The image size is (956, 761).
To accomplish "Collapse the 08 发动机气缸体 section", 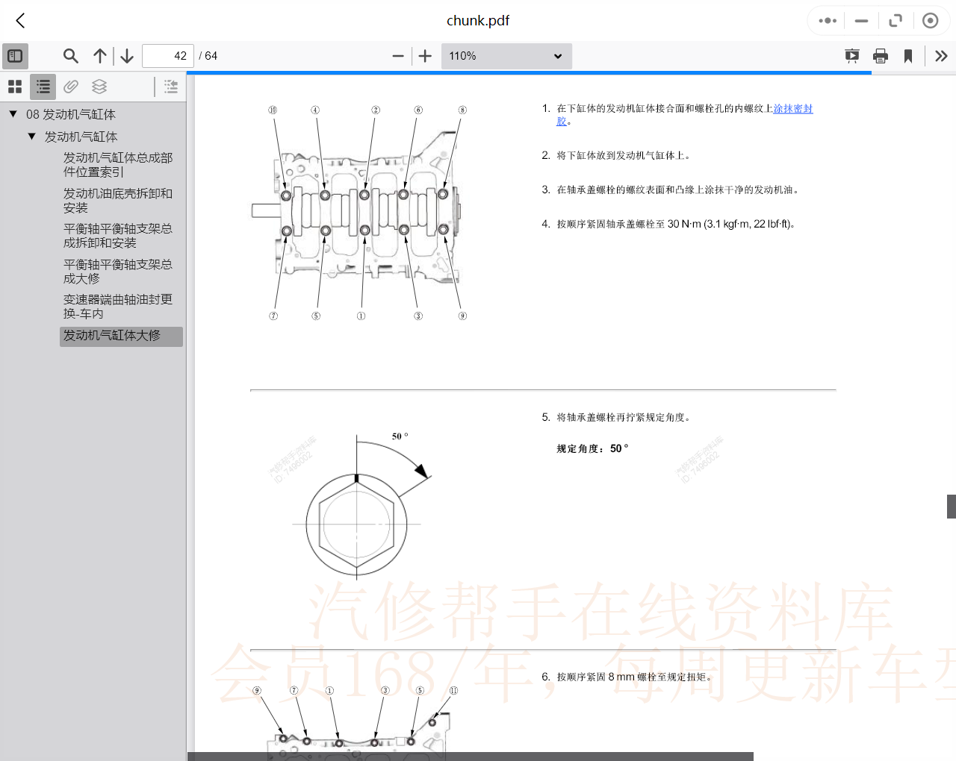I will point(12,114).
